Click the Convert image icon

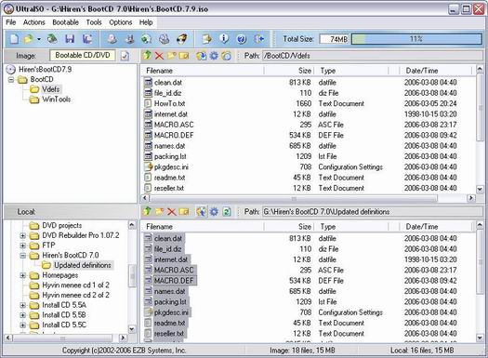tap(147, 39)
